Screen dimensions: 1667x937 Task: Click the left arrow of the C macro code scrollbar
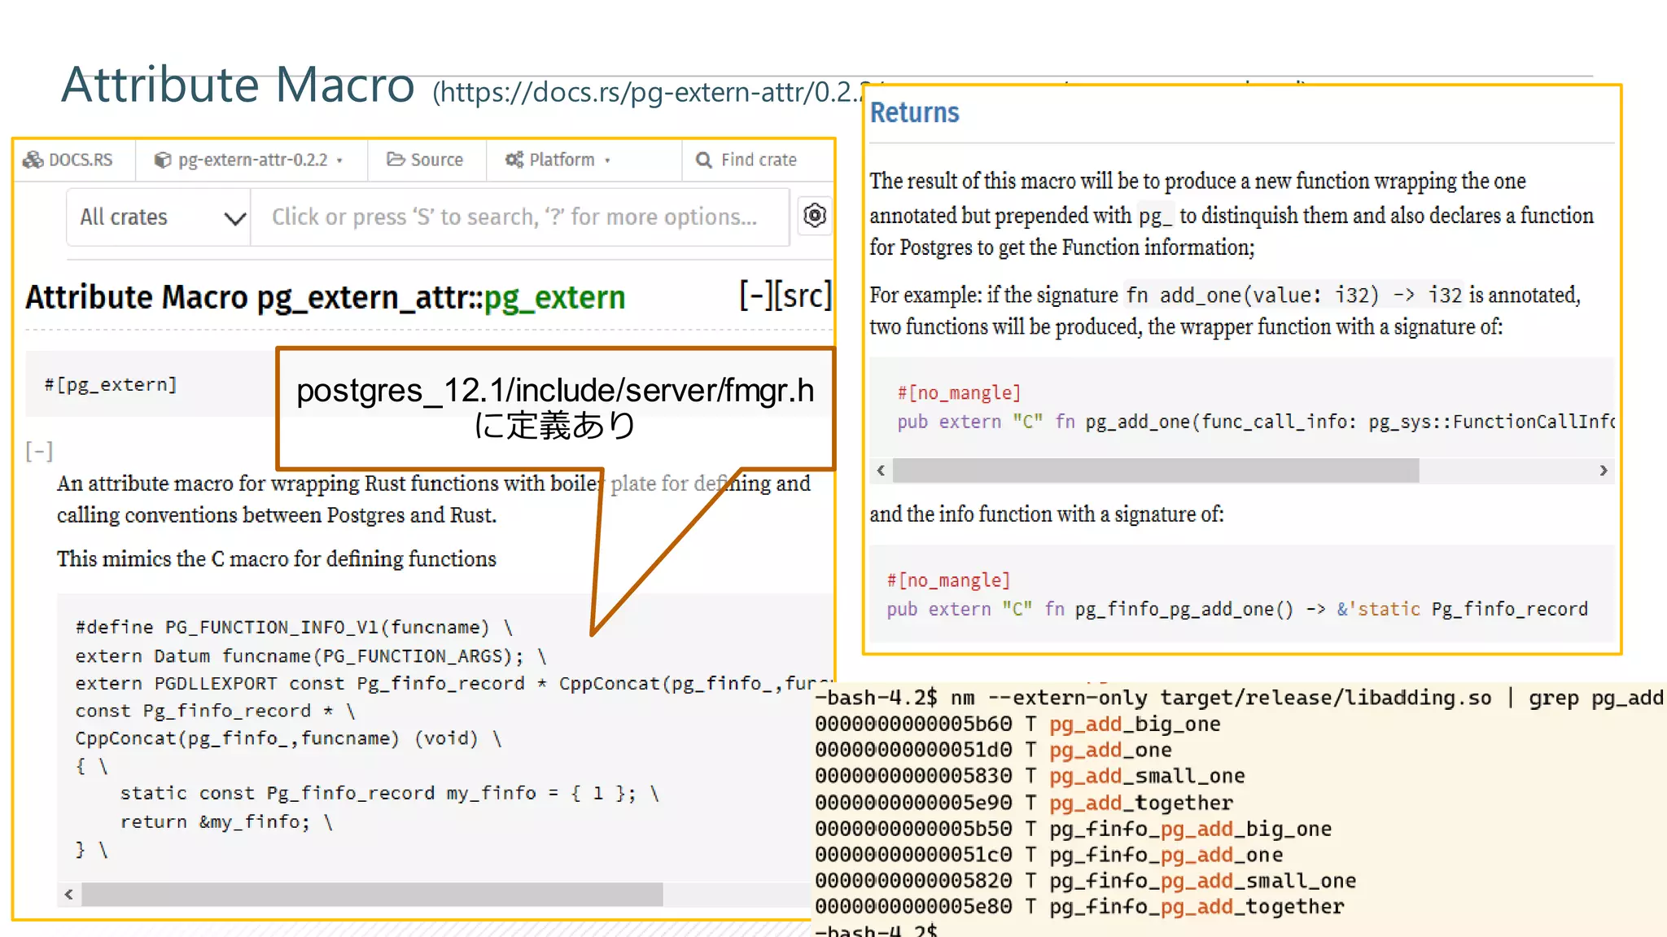(68, 895)
